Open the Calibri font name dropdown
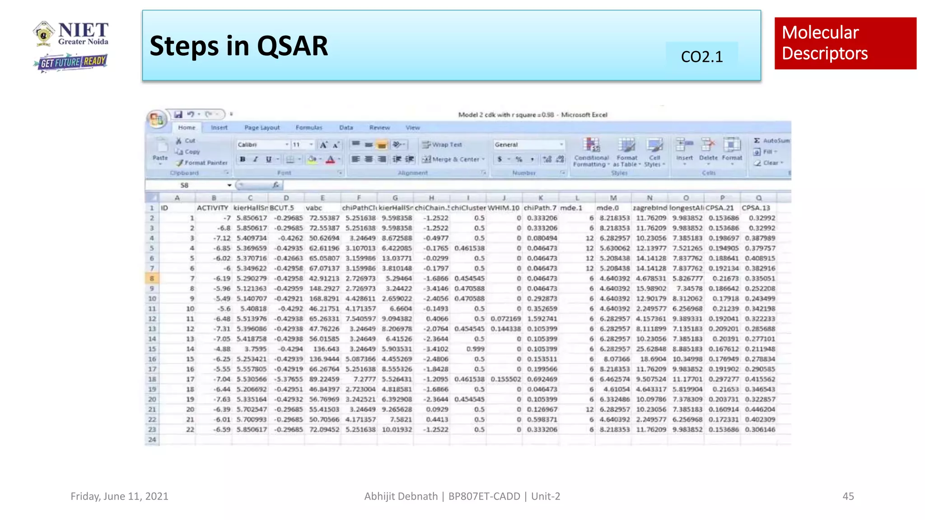The height and width of the screenshot is (520, 925). [x=287, y=145]
